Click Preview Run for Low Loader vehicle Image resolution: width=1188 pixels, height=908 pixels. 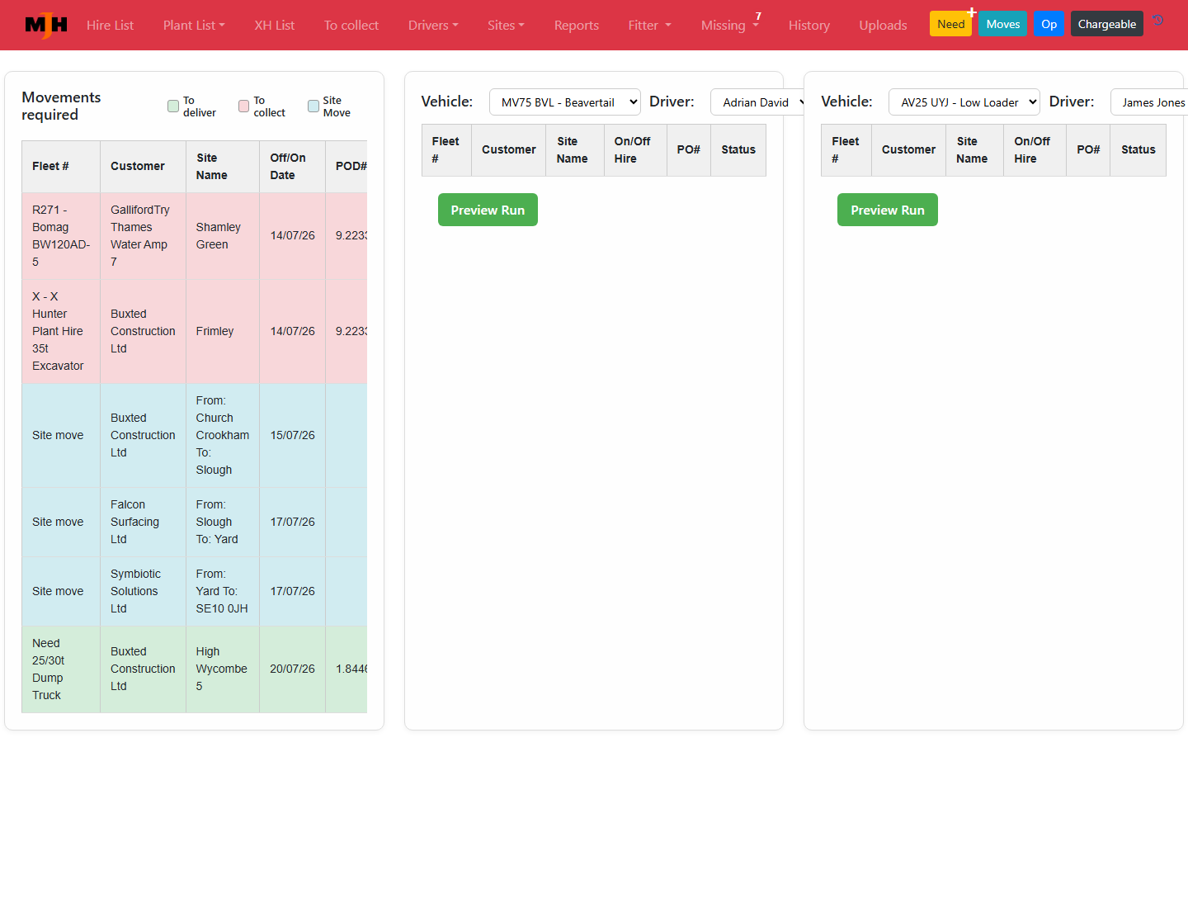(x=888, y=210)
